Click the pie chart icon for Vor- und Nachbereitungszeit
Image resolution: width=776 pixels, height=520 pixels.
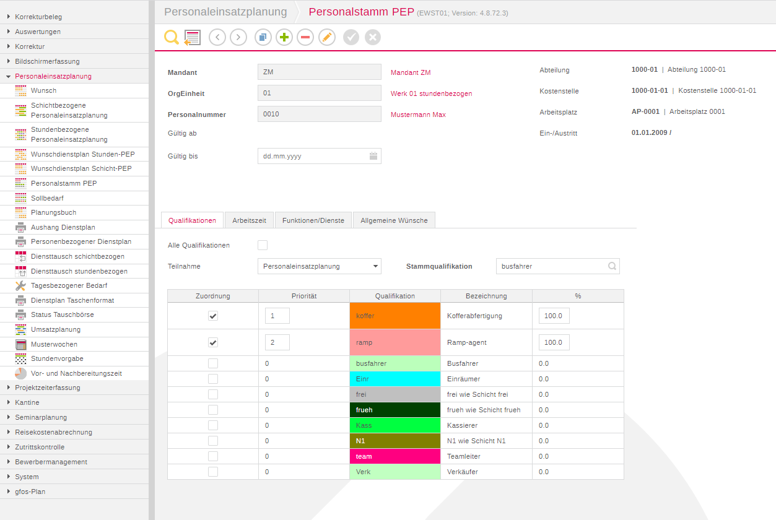[20, 373]
